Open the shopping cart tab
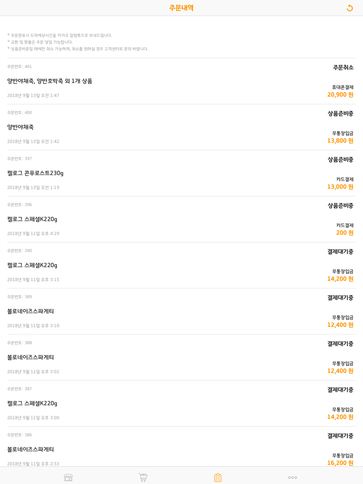The image size is (363, 484). 143,477
